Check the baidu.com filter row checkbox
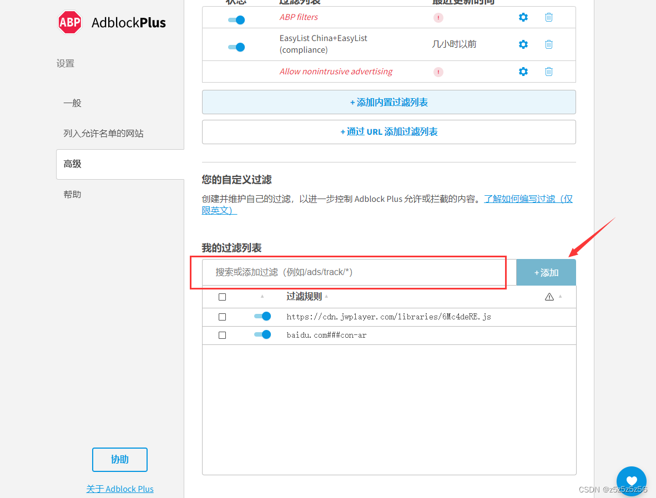The image size is (656, 498). click(222, 336)
